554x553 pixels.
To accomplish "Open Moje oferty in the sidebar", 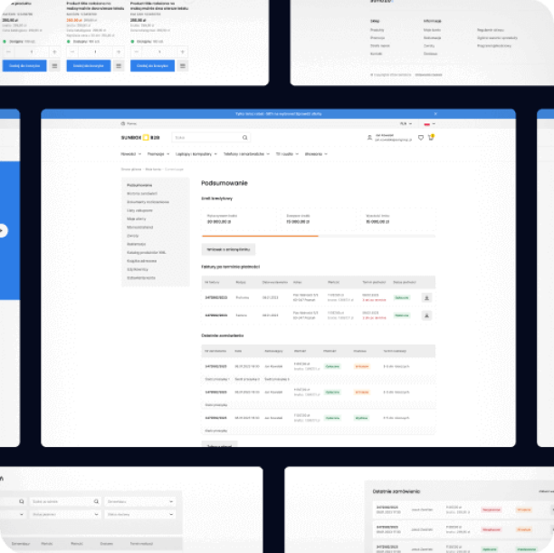I will coord(137,218).
